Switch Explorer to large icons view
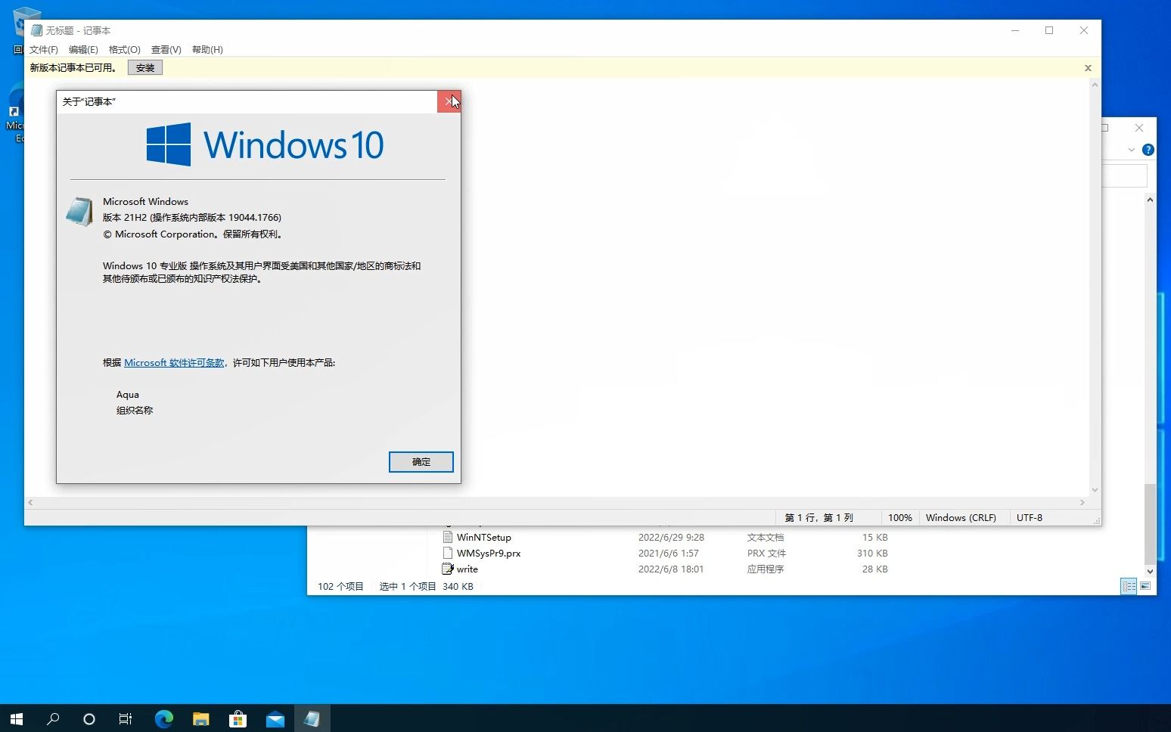1171x732 pixels. (x=1145, y=586)
